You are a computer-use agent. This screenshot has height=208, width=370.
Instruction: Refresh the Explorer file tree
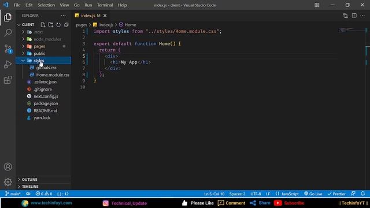[58, 24]
